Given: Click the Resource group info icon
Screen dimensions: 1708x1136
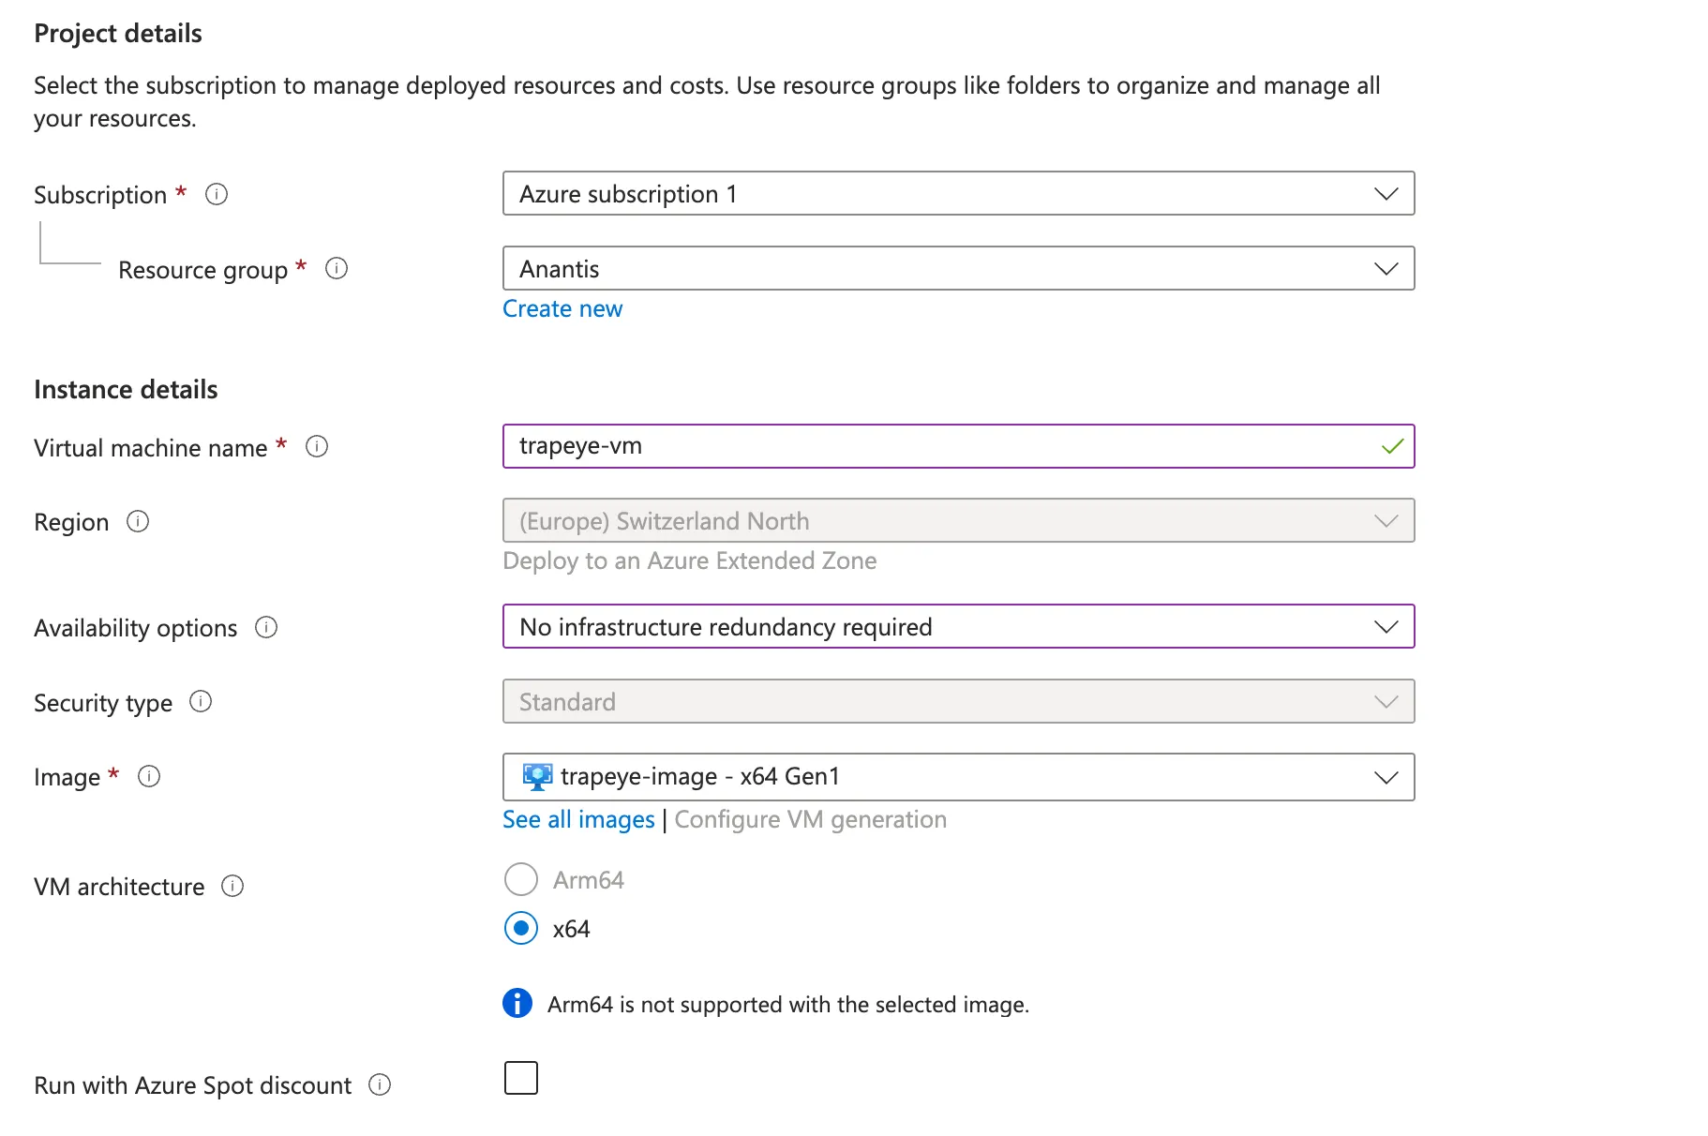Looking at the screenshot, I should (x=337, y=268).
